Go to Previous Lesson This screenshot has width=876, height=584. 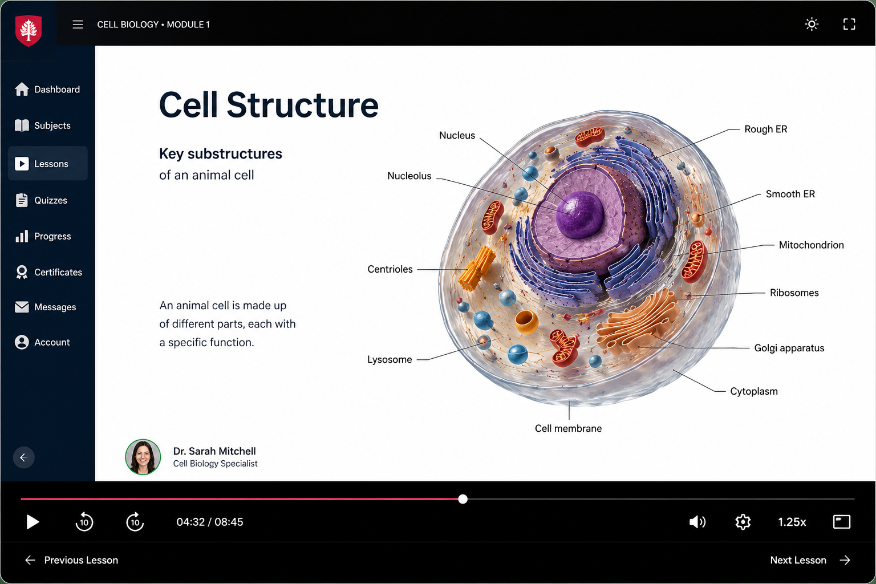coord(71,560)
